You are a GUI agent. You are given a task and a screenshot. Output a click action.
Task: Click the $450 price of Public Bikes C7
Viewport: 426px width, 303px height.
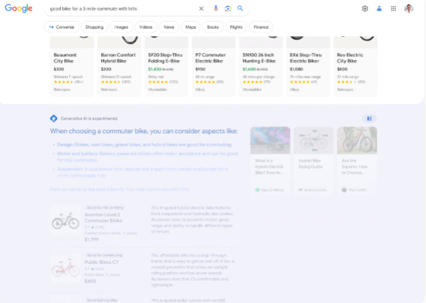click(x=90, y=281)
